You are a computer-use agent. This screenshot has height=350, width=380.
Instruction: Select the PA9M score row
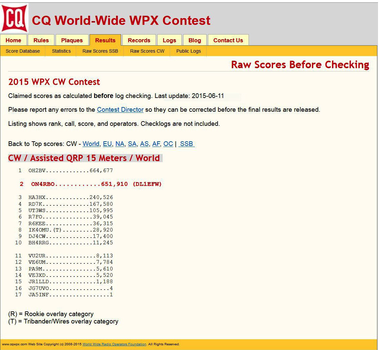64,269
